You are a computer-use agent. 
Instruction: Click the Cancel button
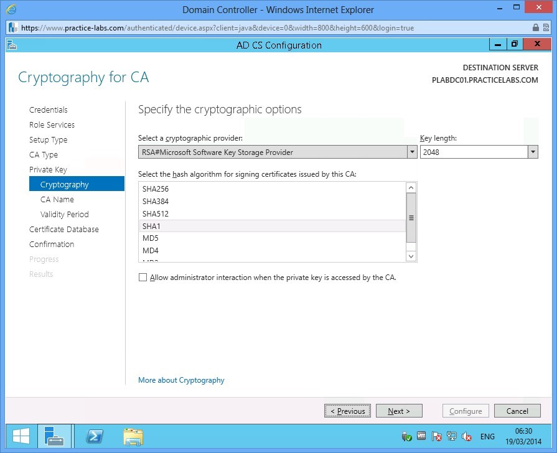click(x=517, y=411)
